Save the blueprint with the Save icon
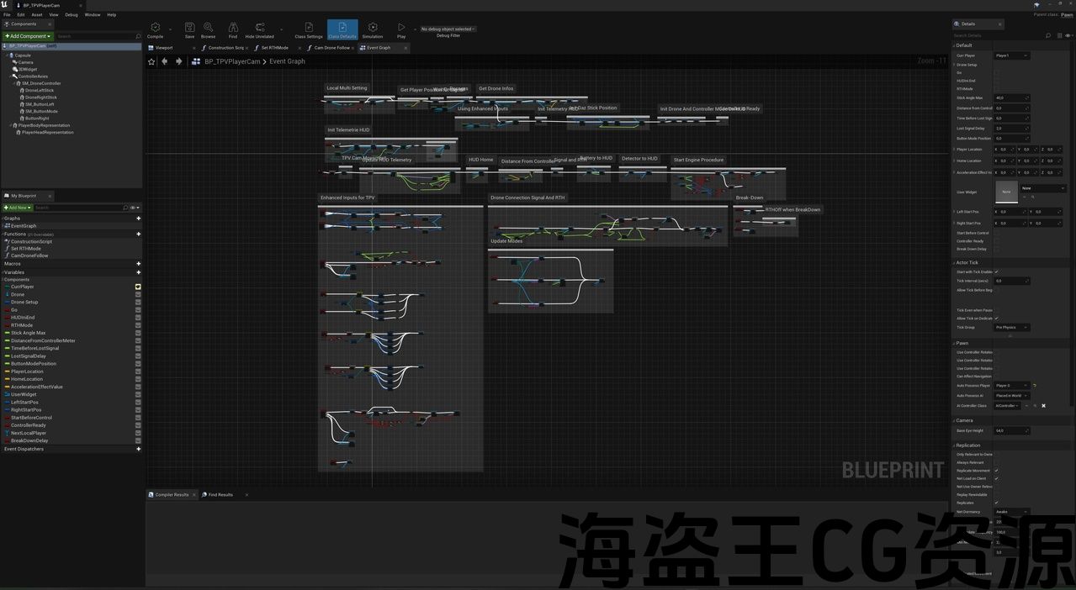The height and width of the screenshot is (590, 1076). 189,29
